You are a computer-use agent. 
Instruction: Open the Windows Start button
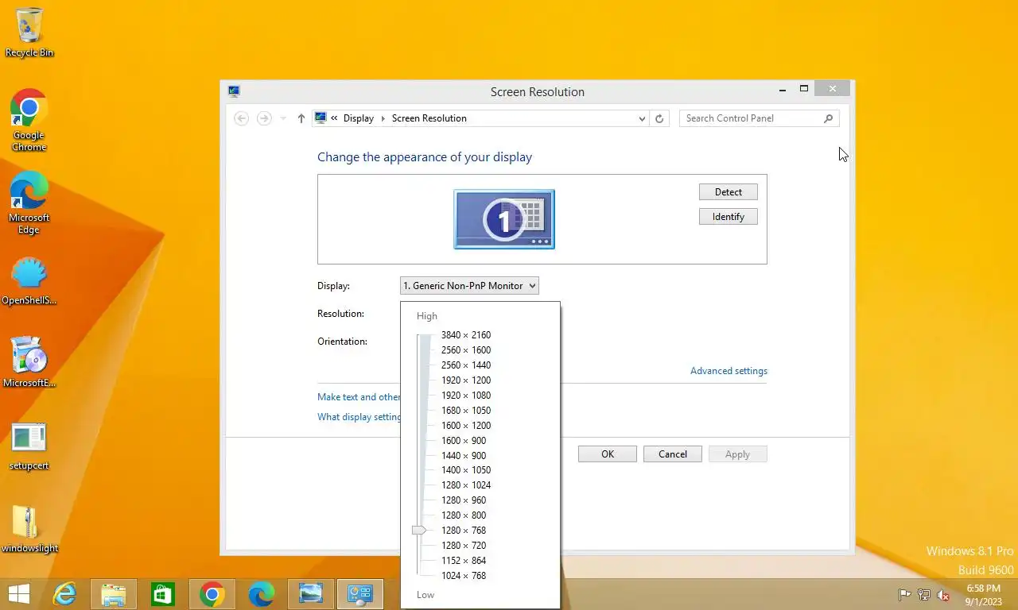tap(18, 594)
